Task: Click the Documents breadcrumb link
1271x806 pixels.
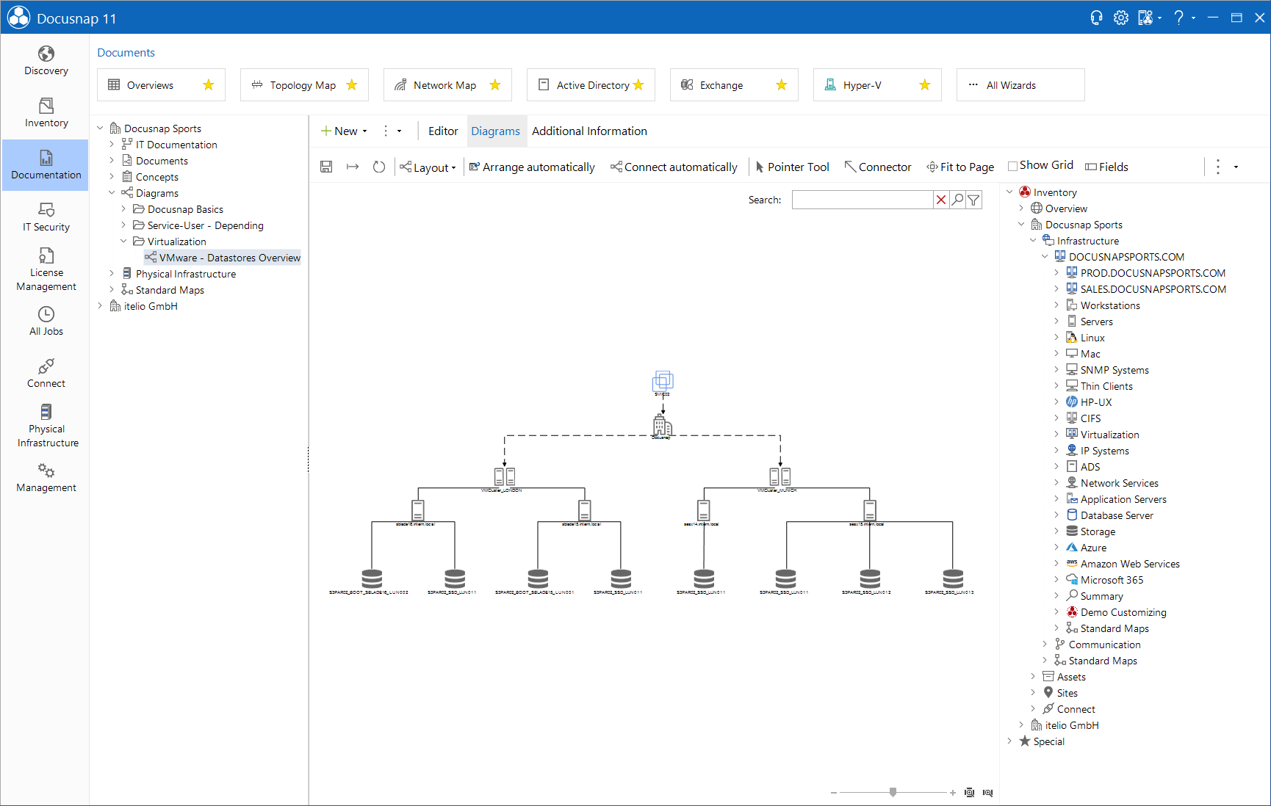Action: 126,53
